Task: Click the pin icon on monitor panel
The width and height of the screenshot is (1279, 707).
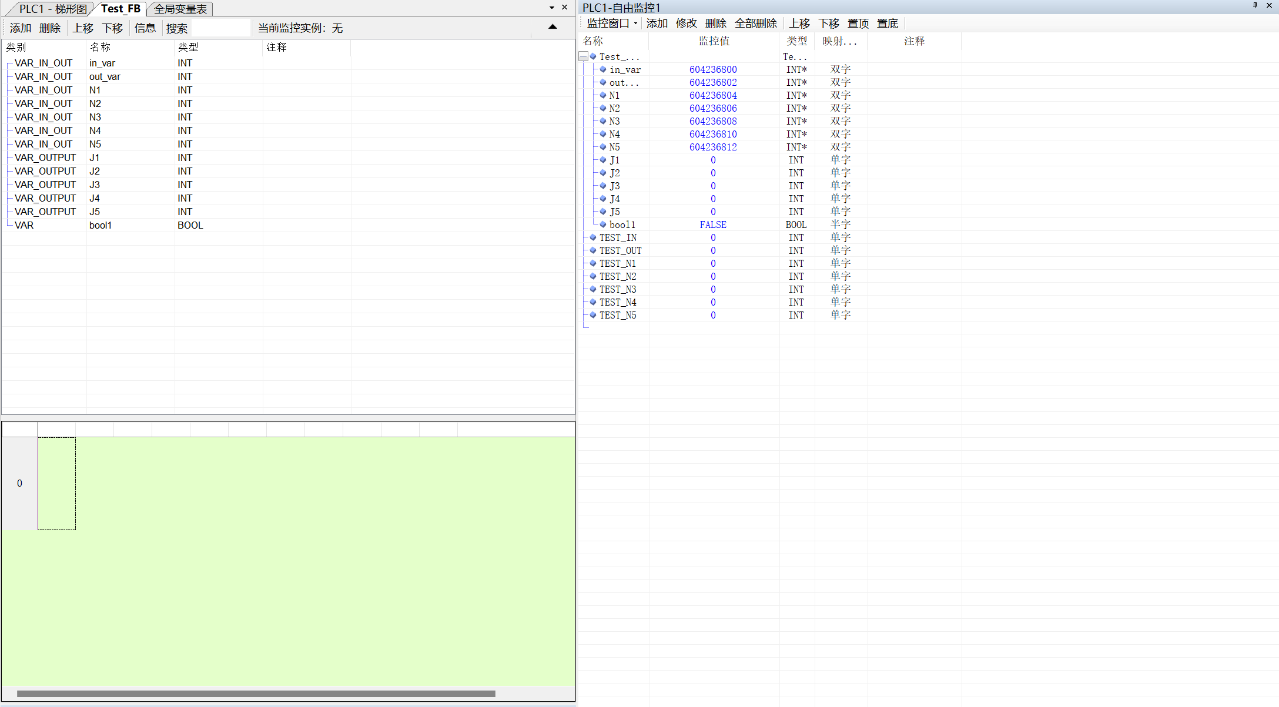Action: [1255, 5]
